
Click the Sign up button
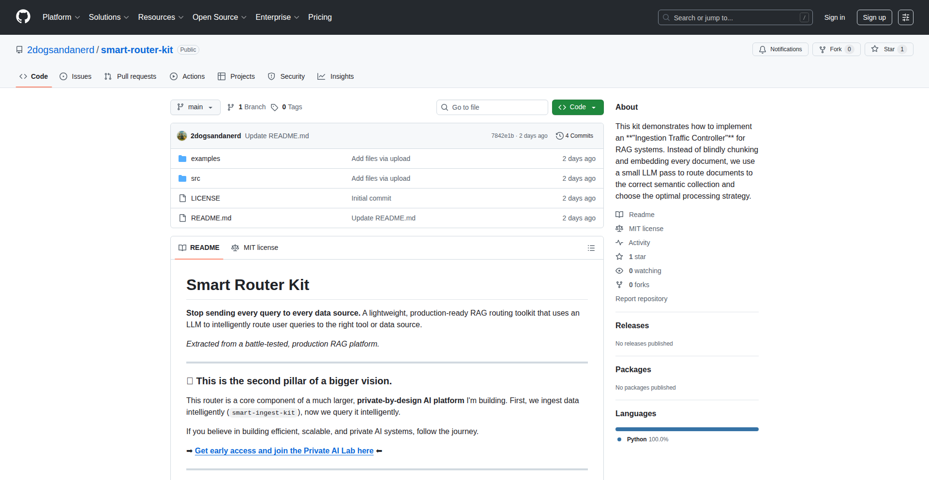click(874, 17)
